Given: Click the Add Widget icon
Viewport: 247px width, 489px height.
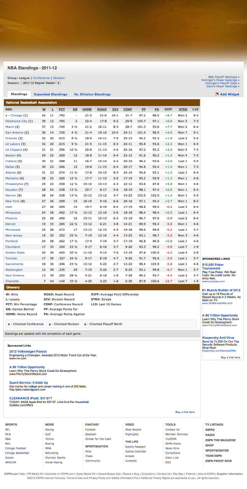Looking at the screenshot, I should point(217,94).
